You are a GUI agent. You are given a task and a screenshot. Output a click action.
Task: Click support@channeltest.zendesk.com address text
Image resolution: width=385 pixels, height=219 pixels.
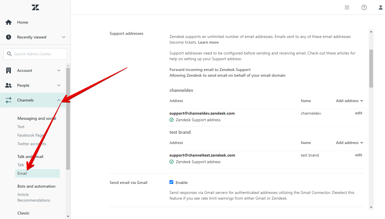pyautogui.click(x=202, y=155)
